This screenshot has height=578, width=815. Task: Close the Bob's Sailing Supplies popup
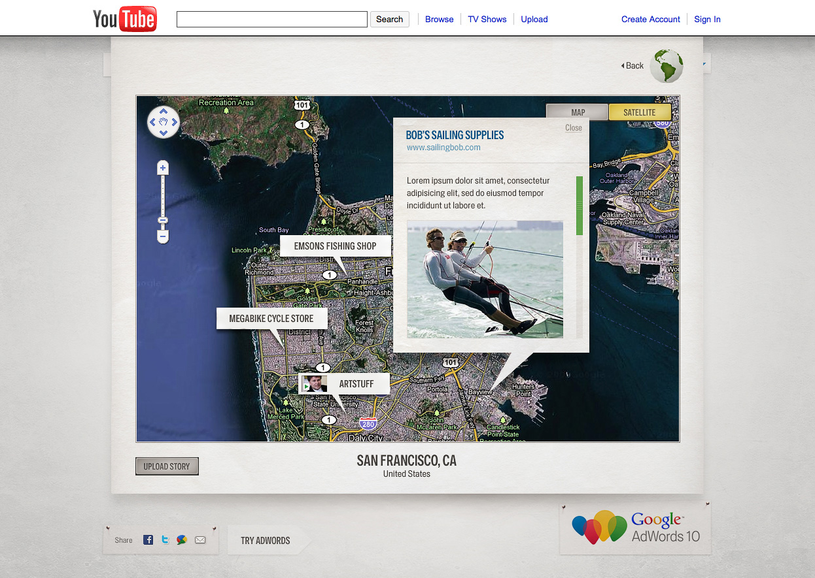(x=574, y=128)
